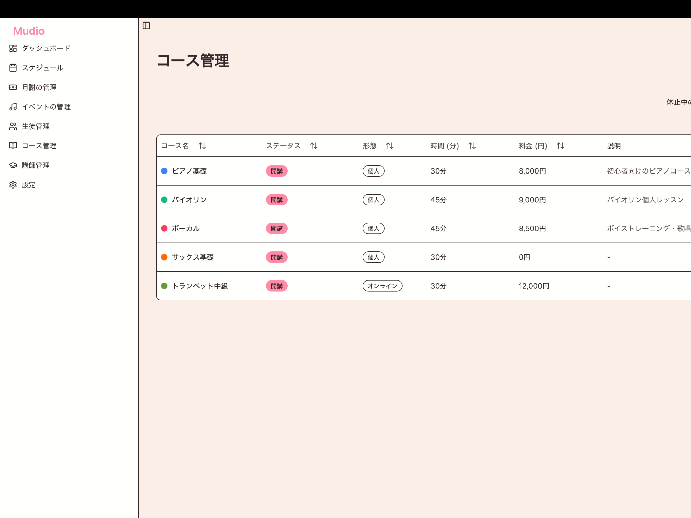Open 講師管理 in sidebar

click(x=36, y=165)
